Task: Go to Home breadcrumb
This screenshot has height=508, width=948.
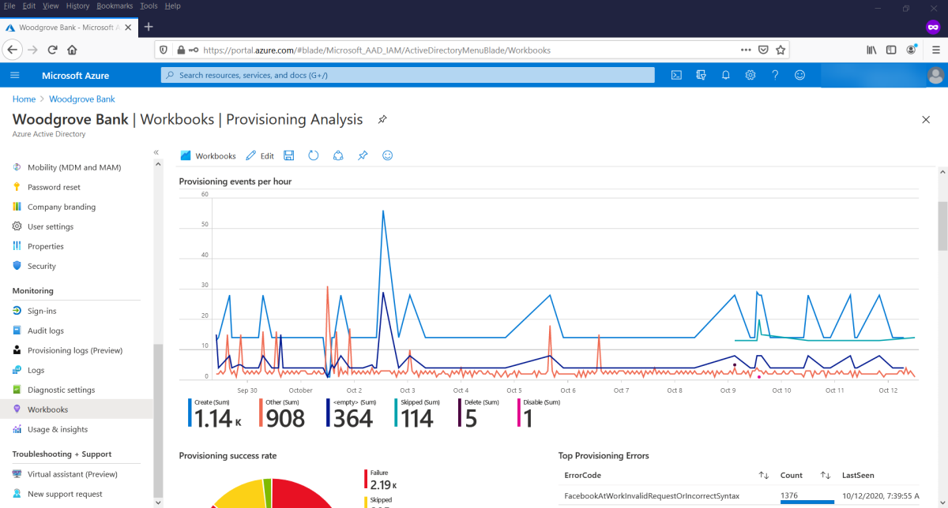Action: [x=24, y=99]
